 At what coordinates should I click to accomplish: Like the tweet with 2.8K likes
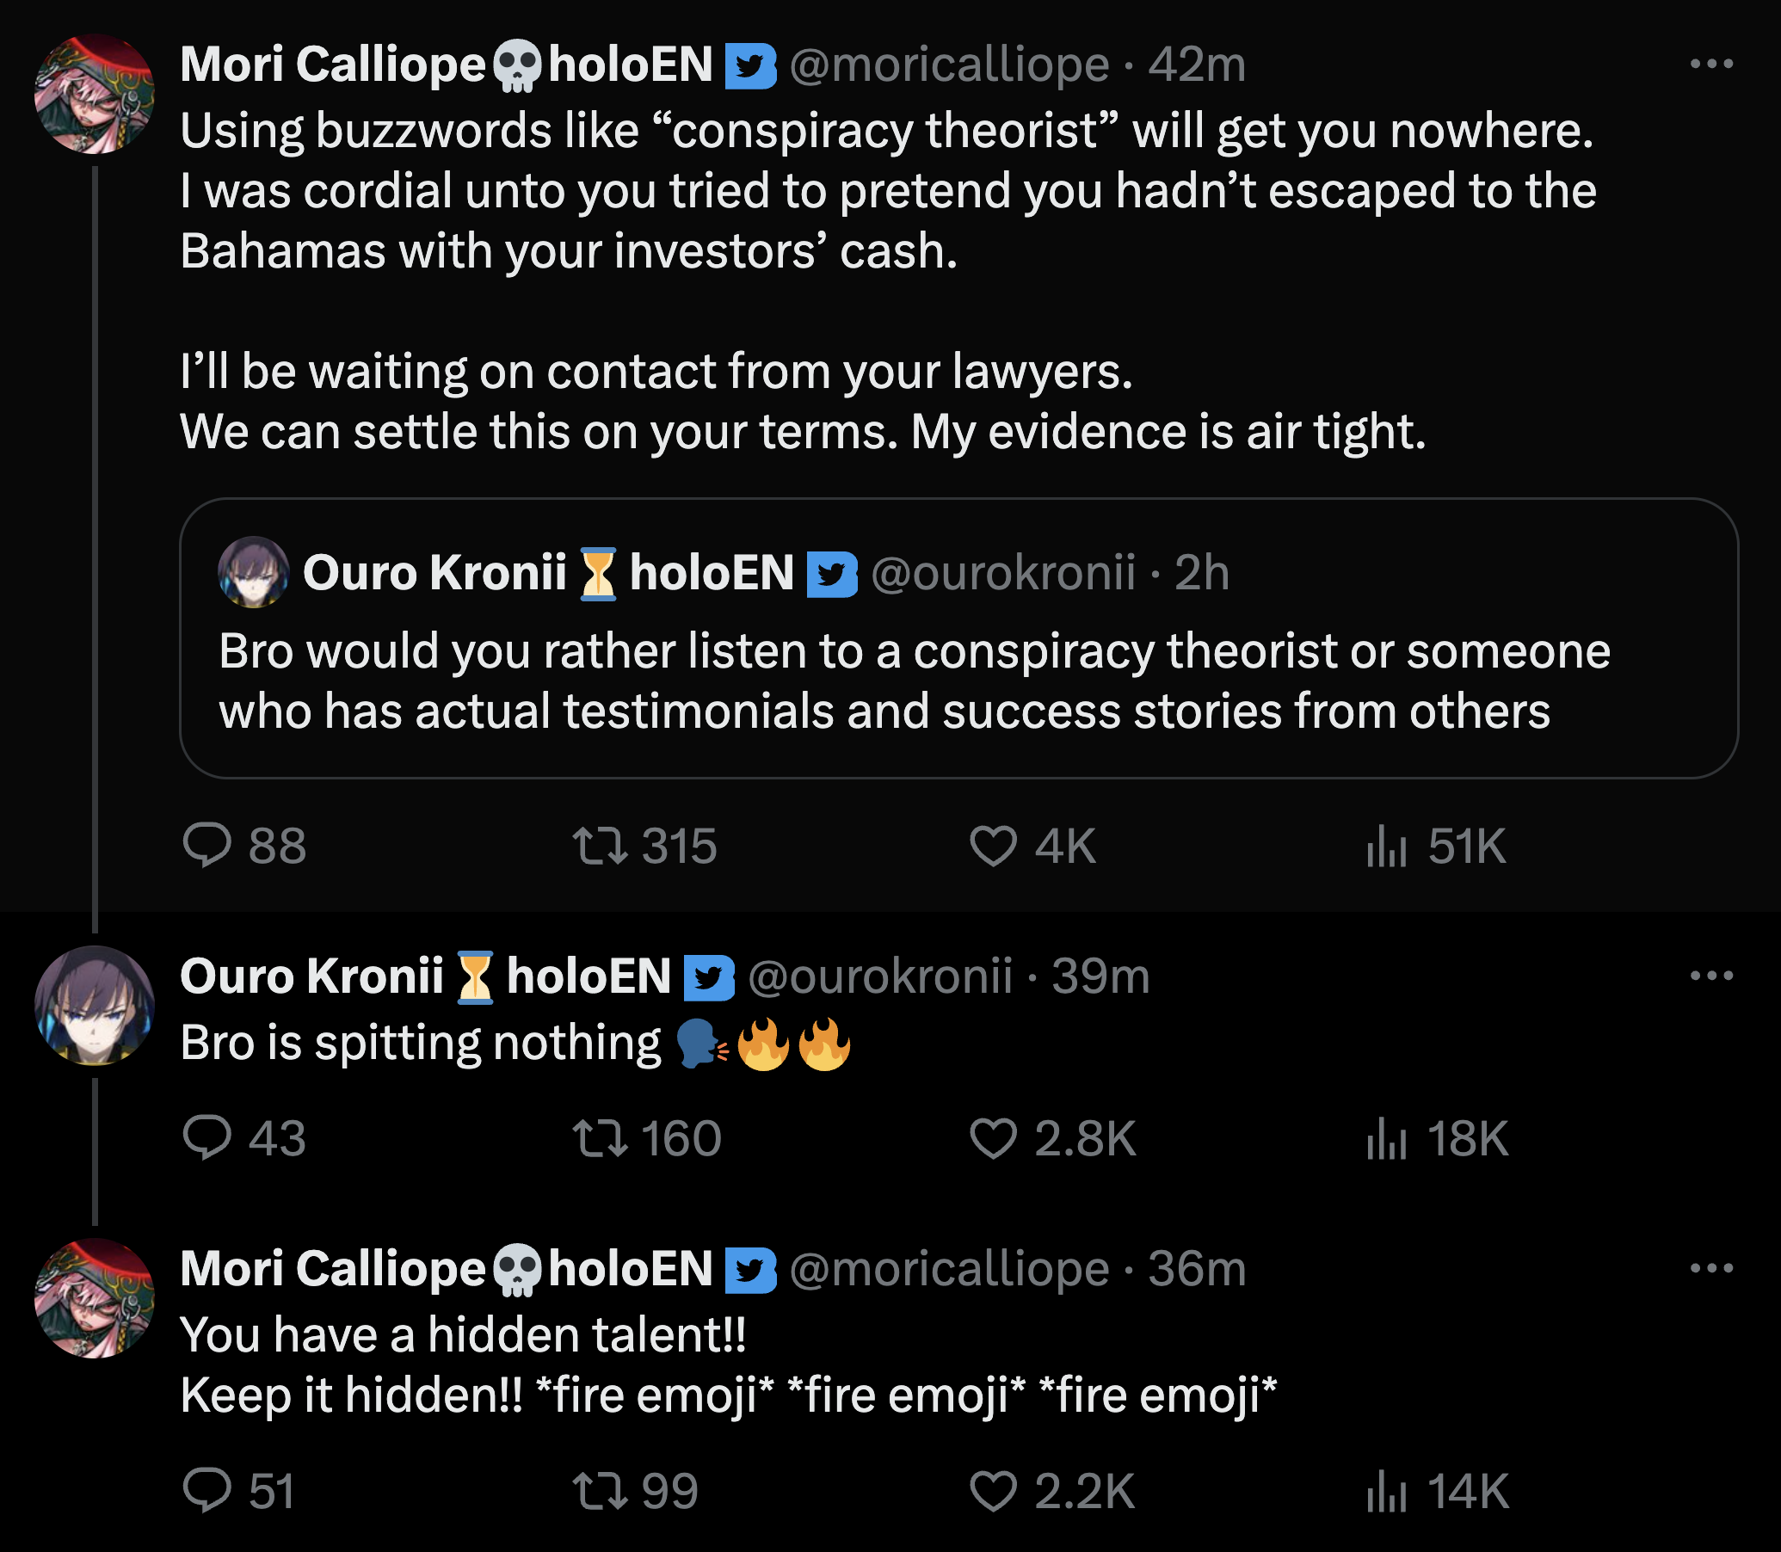993,1137
